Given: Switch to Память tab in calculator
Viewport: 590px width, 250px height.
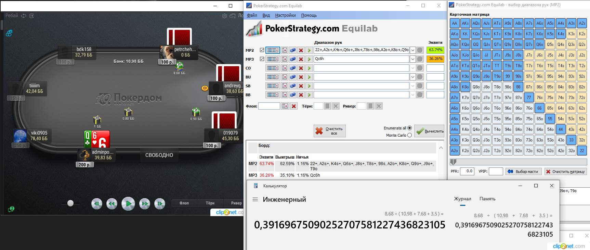Looking at the screenshot, I should pos(487,199).
